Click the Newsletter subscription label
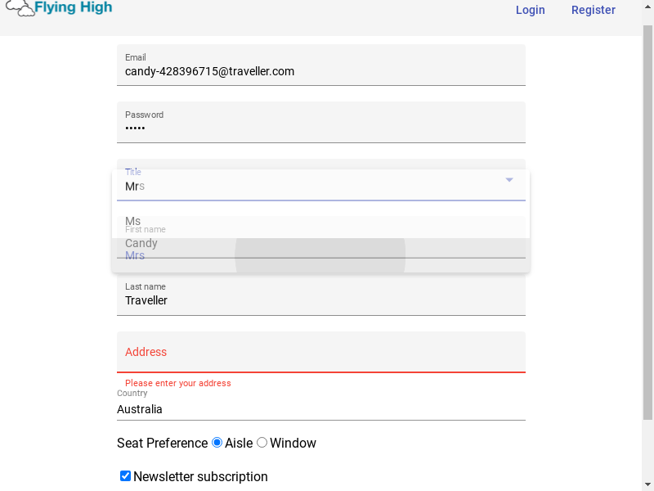The width and height of the screenshot is (654, 491). (200, 476)
